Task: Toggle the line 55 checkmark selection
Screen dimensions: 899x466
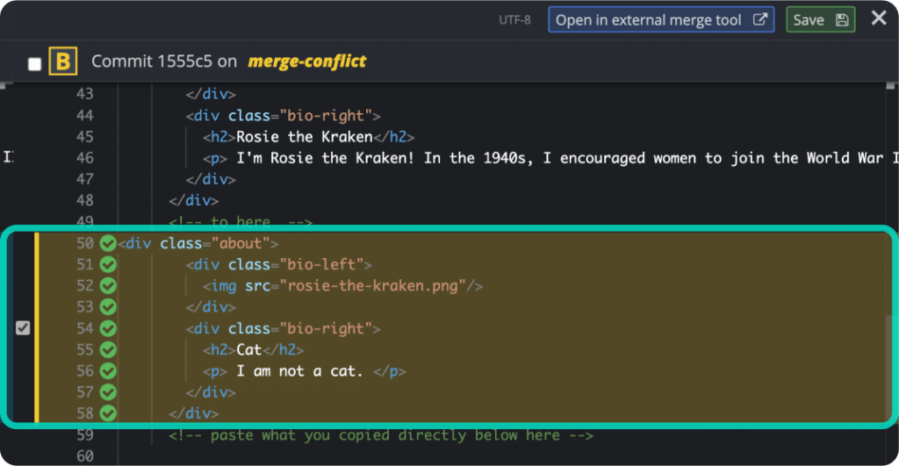Action: (x=108, y=349)
